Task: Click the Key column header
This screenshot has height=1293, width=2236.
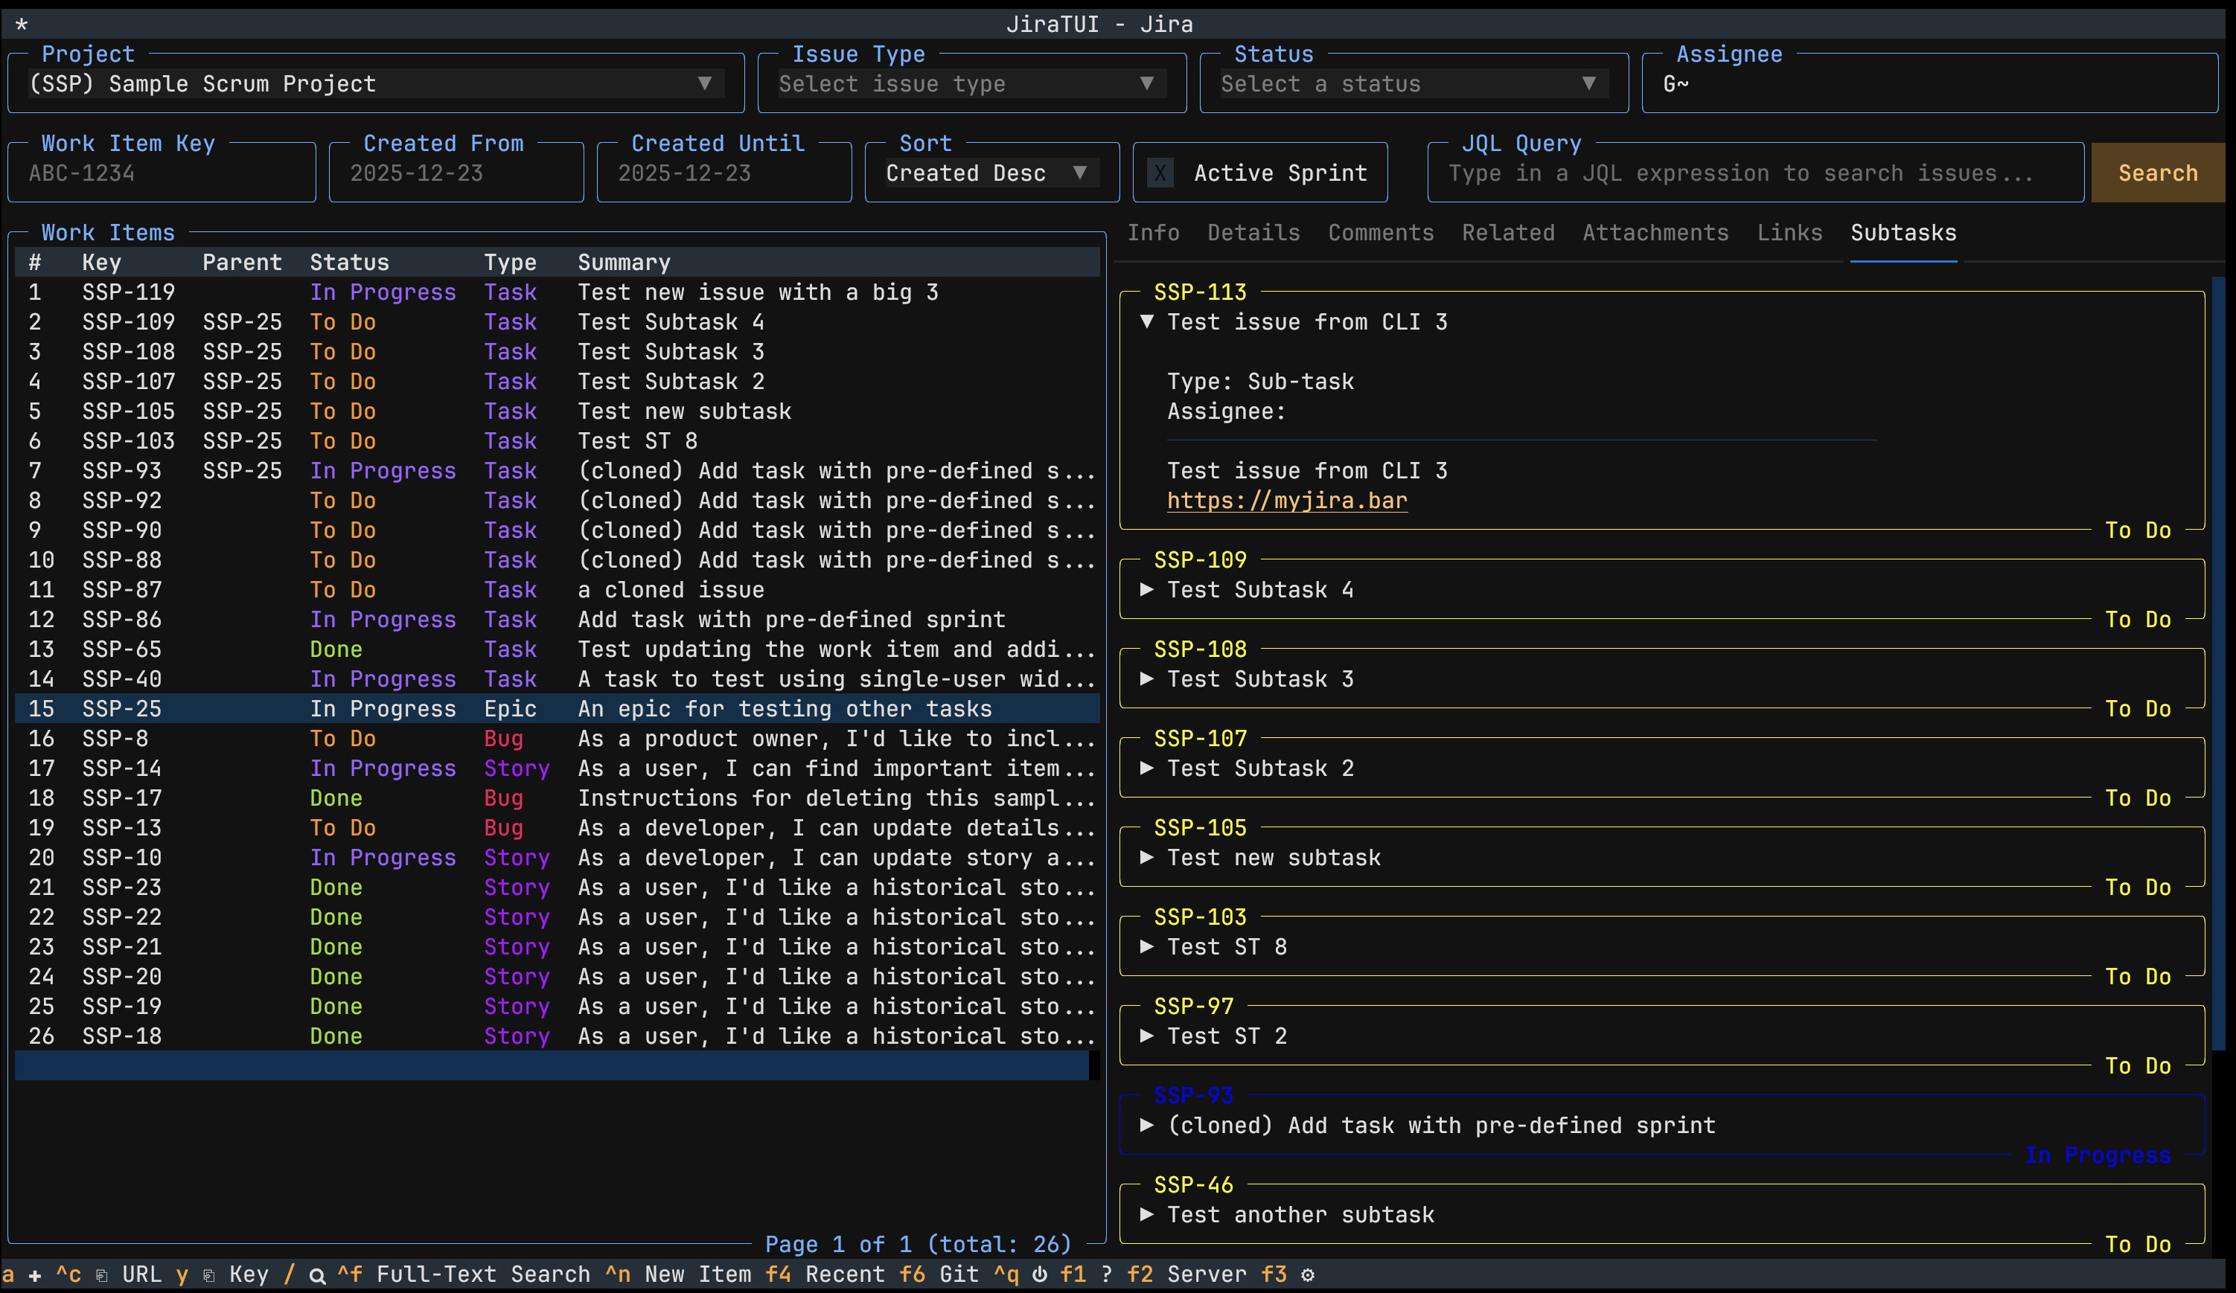Action: click(x=102, y=263)
